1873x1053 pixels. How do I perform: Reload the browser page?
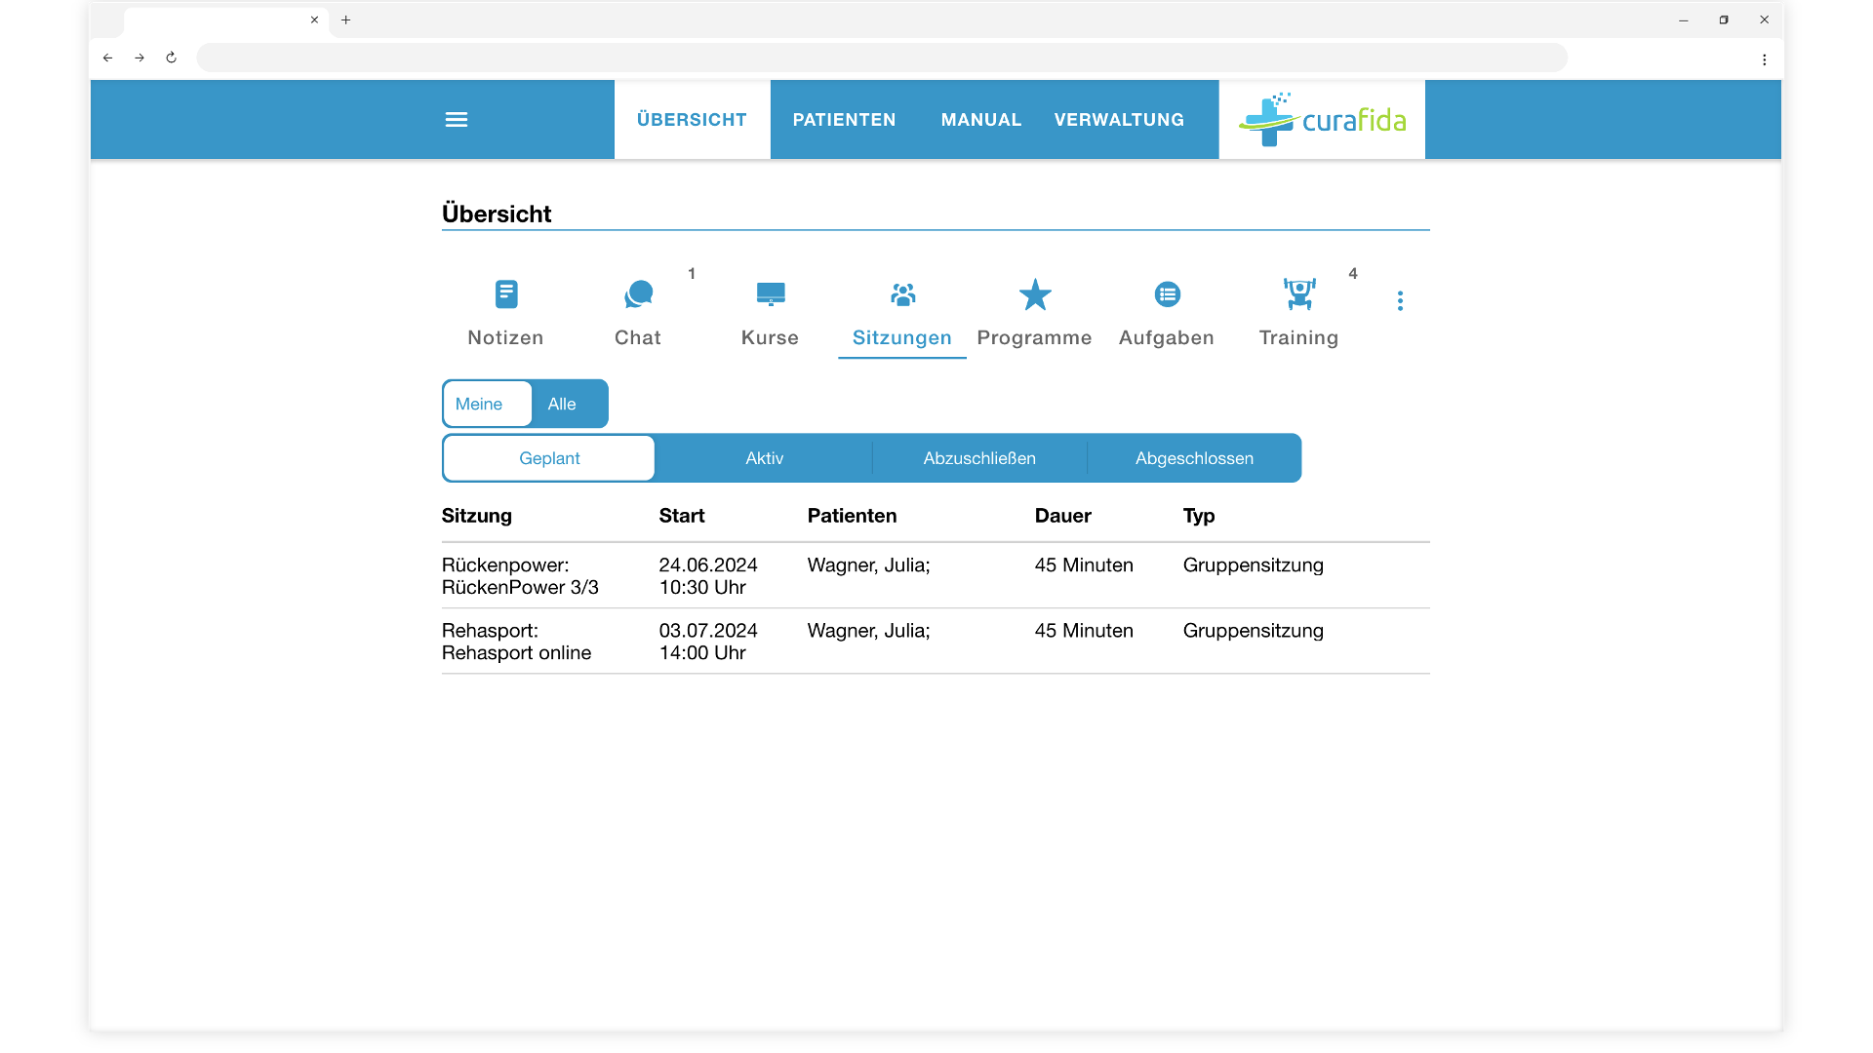coord(171,58)
